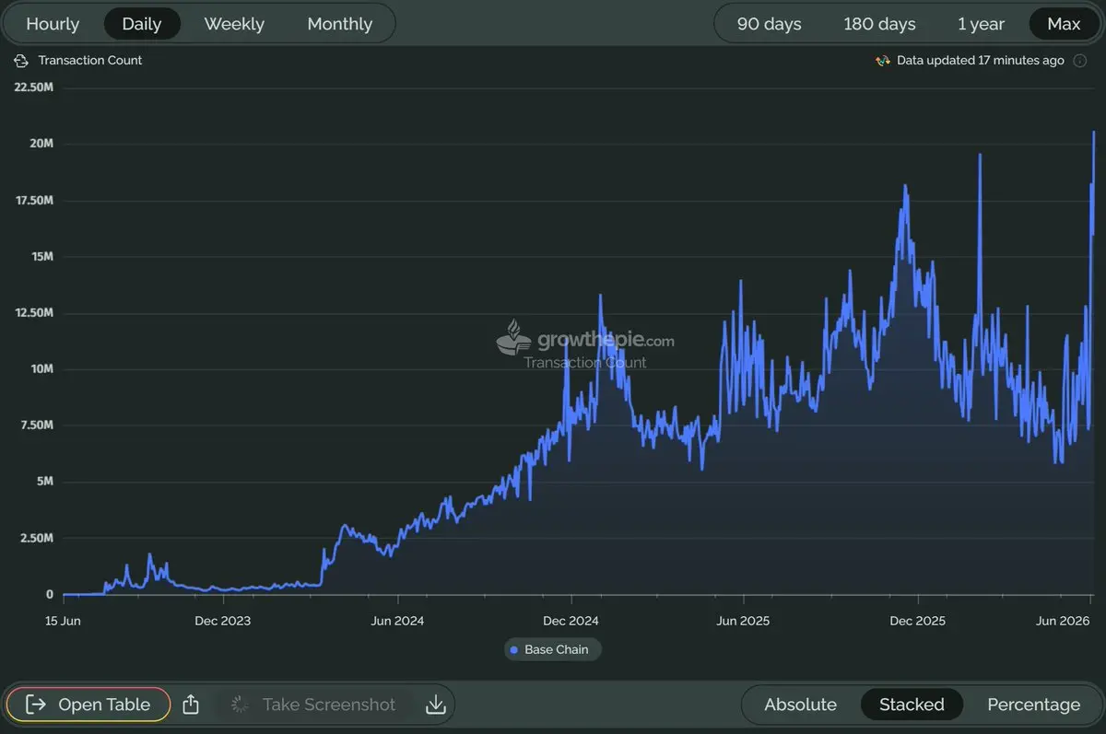Choose the Monthly interval tab

(x=340, y=24)
